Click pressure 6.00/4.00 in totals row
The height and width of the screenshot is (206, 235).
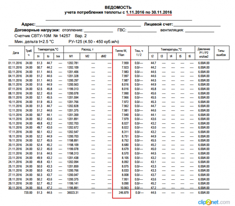point(204,193)
